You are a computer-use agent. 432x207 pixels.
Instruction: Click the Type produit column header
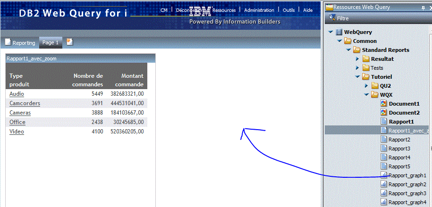click(19, 80)
